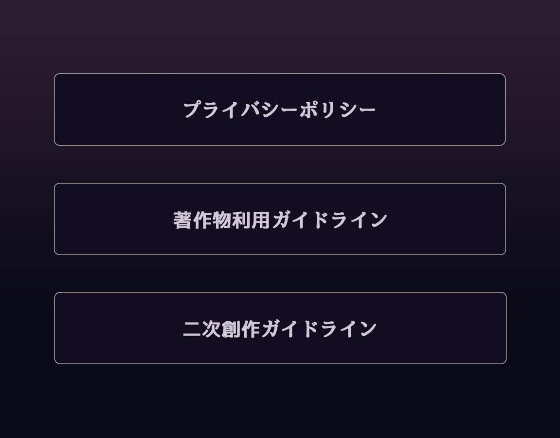Navigate to 二次創作ガイドライン

pyautogui.click(x=280, y=328)
